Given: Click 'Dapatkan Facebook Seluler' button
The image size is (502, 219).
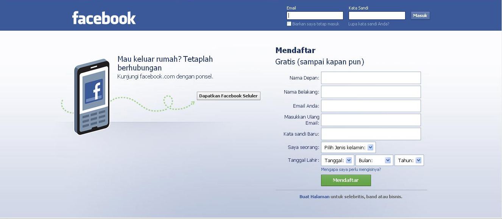Looking at the screenshot, I should tap(228, 96).
